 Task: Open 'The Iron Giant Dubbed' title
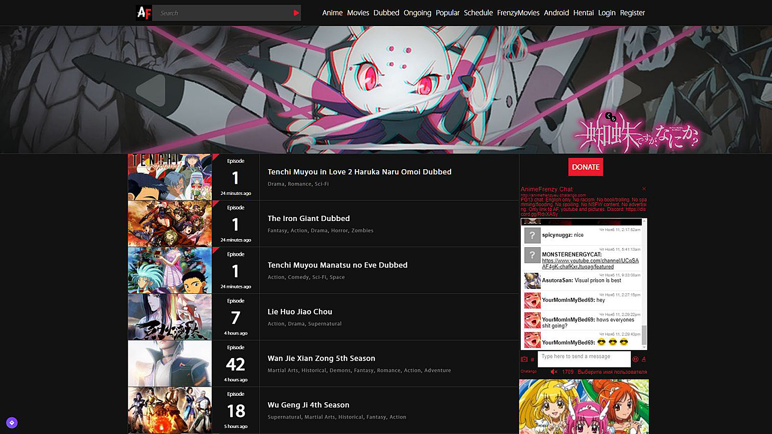308,218
